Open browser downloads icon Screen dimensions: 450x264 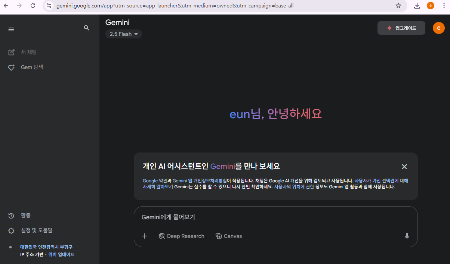[417, 6]
